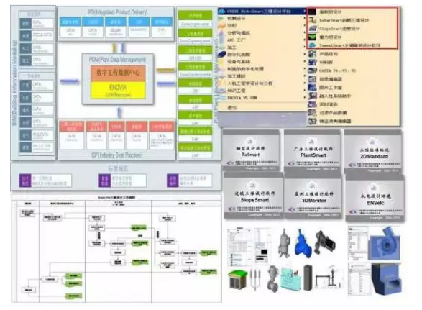Click the TunnelSmart blue icon in the submenu
The height and width of the screenshot is (310, 422).
312,45
